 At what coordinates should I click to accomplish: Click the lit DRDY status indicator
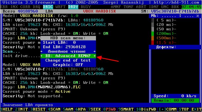[73, 7]
